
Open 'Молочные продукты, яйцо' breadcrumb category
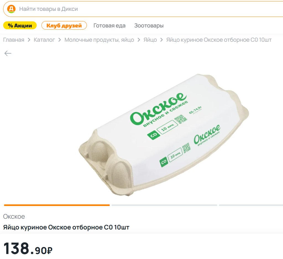pos(99,40)
